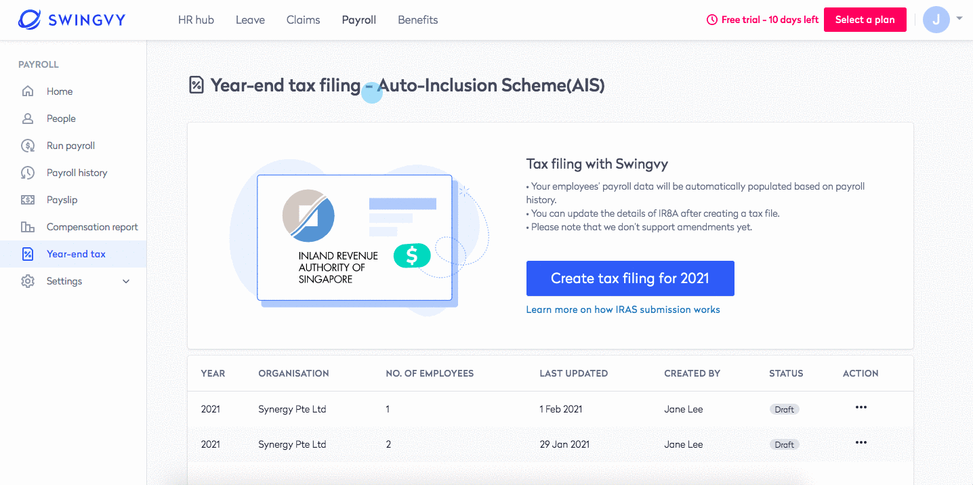The image size is (973, 485).
Task: Open People from the sidebar
Action: click(x=27, y=118)
